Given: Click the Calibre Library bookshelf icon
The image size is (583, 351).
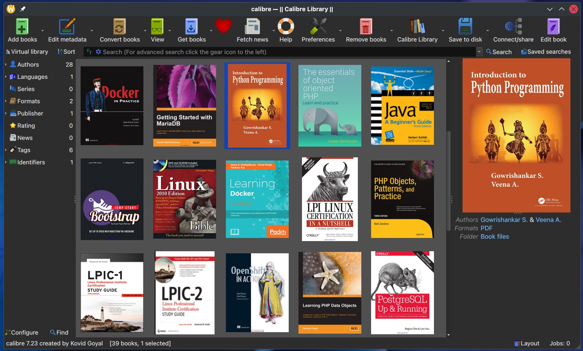Looking at the screenshot, I should (417, 27).
